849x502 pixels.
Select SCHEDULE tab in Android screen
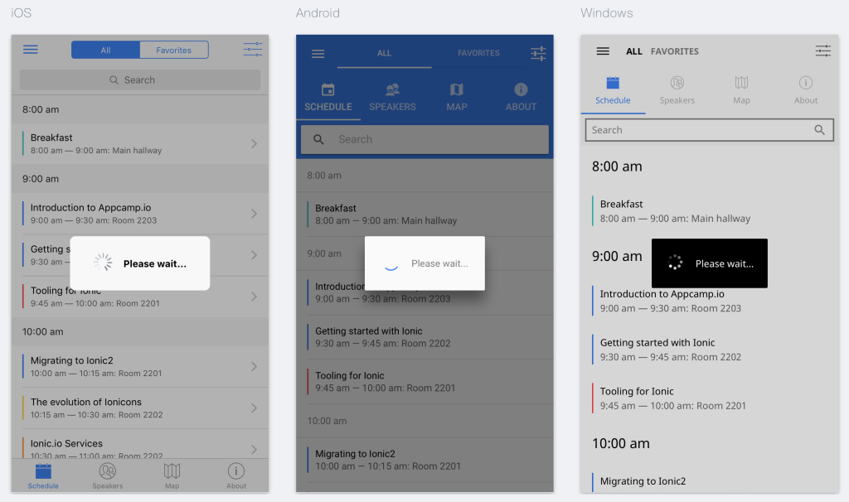[x=328, y=98]
